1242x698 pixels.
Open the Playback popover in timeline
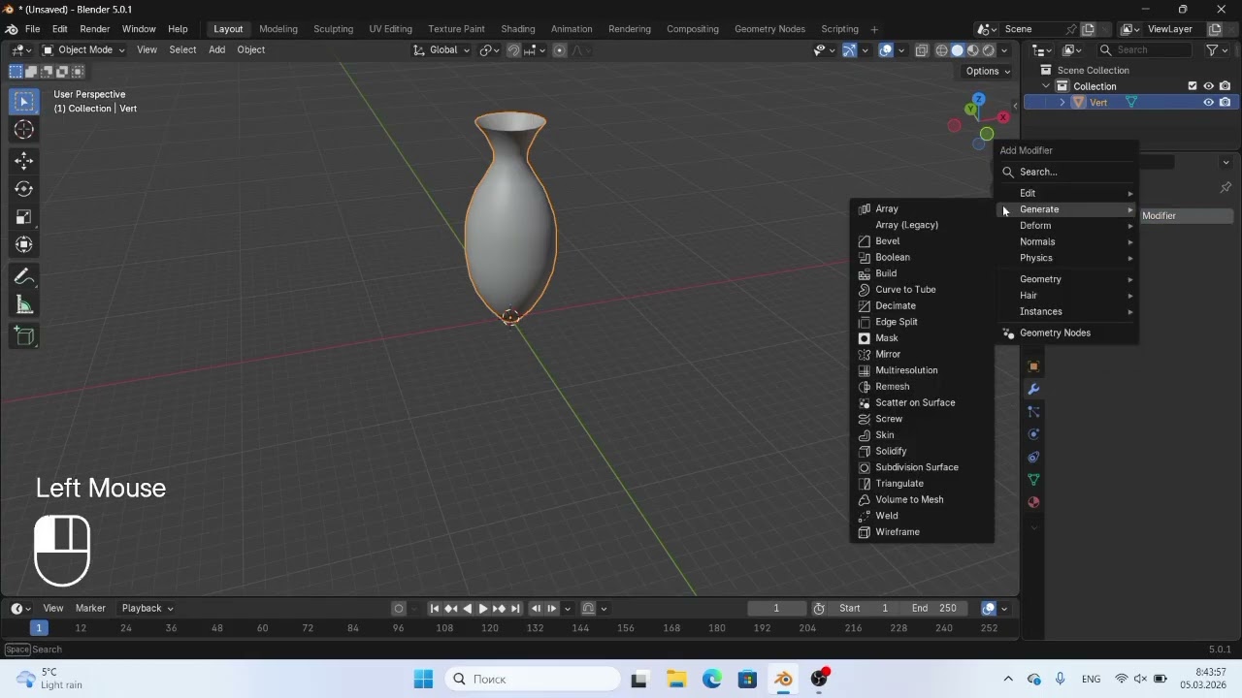[147, 609]
